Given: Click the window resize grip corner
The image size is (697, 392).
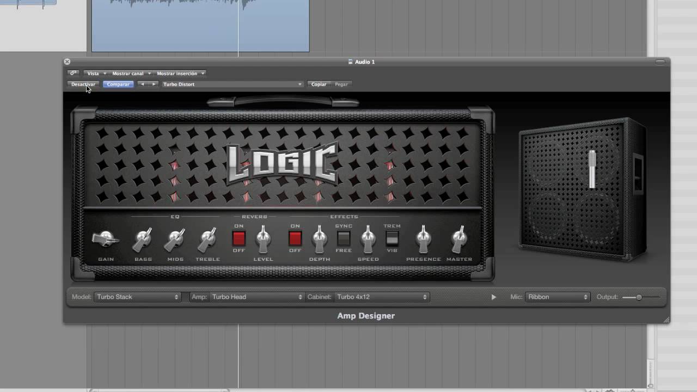Looking at the screenshot, I should point(666,320).
